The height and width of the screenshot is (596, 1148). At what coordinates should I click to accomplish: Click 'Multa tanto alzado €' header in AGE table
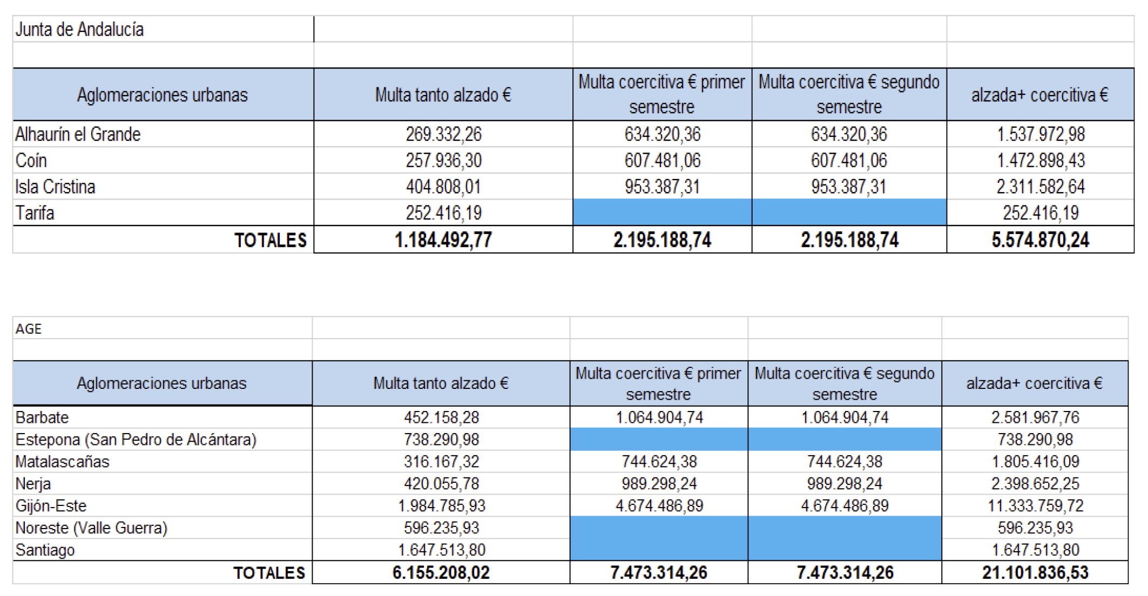pyautogui.click(x=441, y=383)
